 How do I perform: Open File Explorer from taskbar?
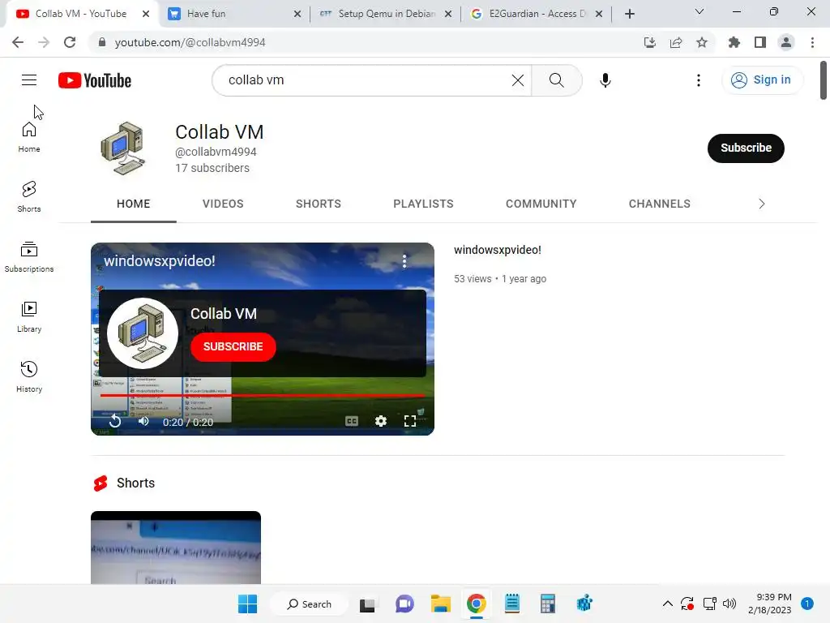point(440,604)
